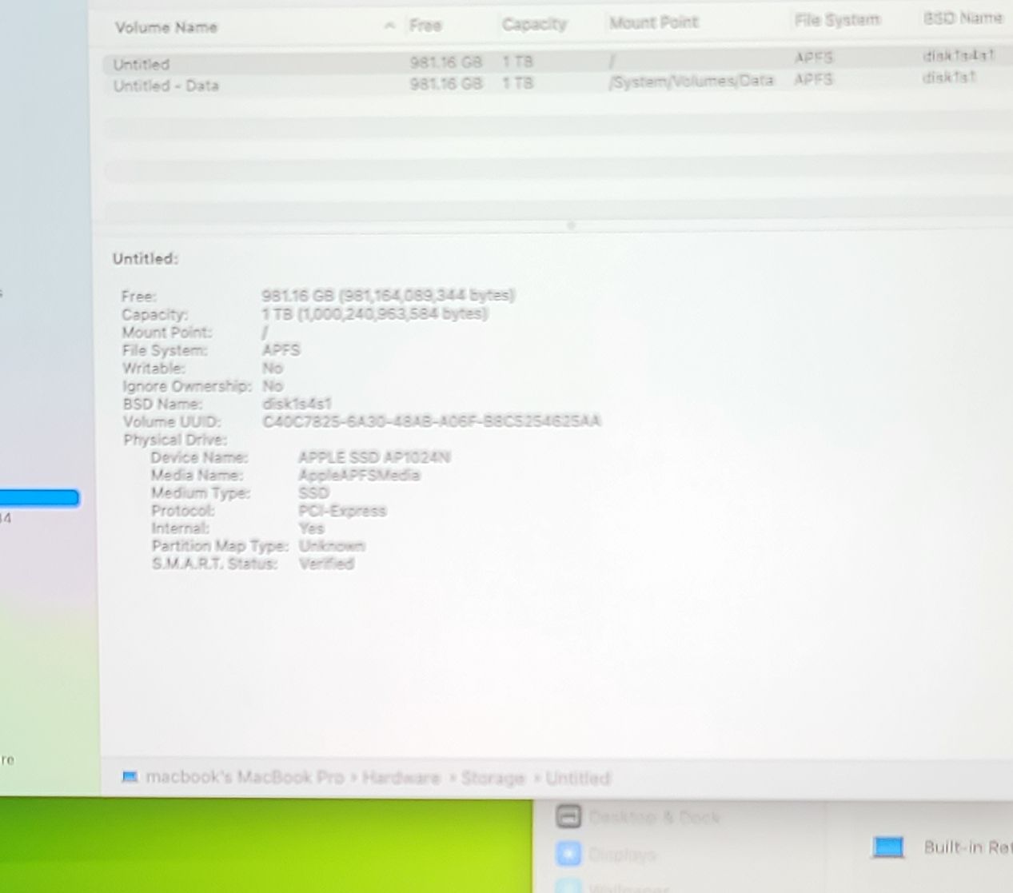
Task: Click the sort arrow on Volume Name column
Action: click(389, 26)
